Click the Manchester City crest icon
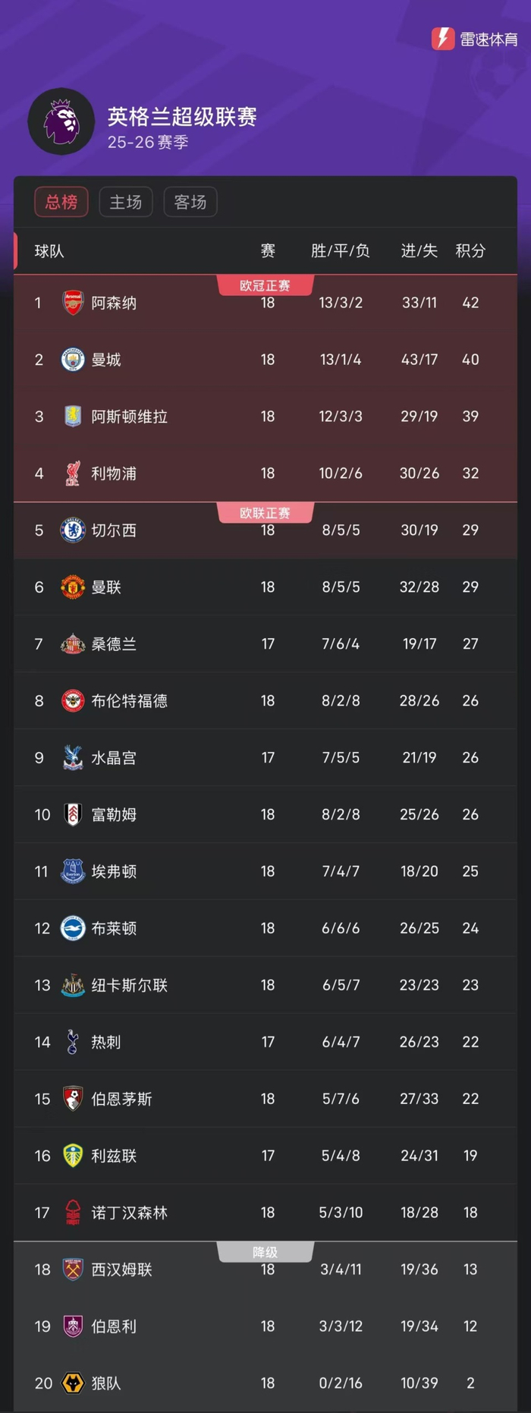Screen dimensions: 531x1413 point(72,359)
